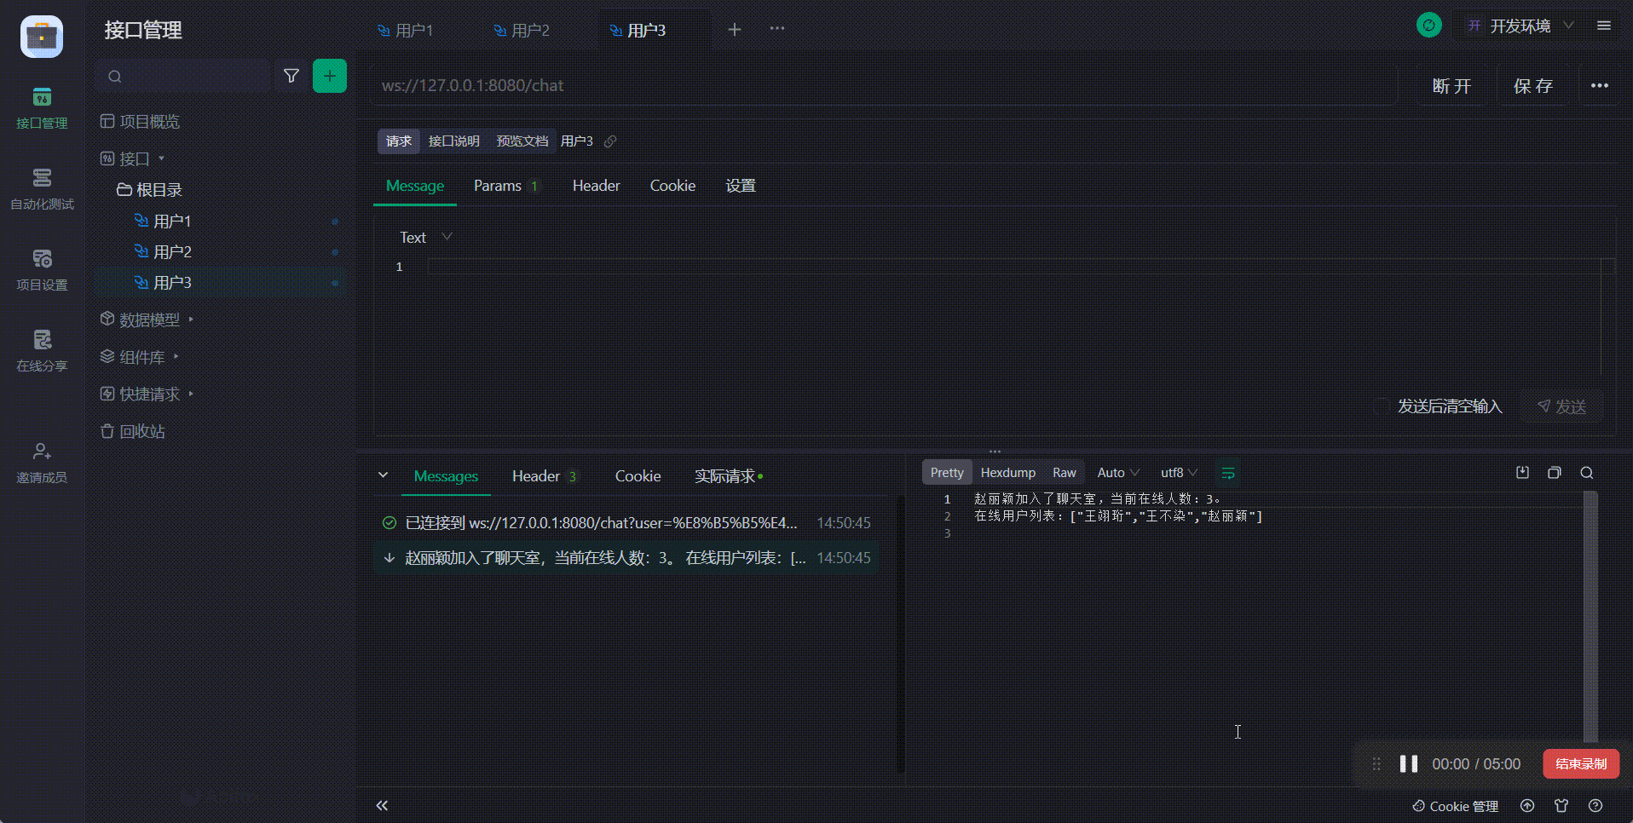Open the response Cookie tab
This screenshot has width=1633, height=823.
[x=638, y=476]
